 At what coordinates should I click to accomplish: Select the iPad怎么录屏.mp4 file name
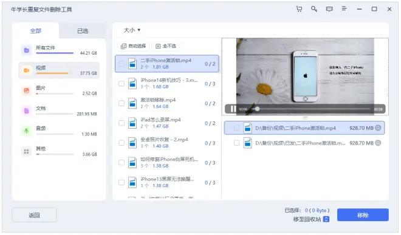coord(160,120)
